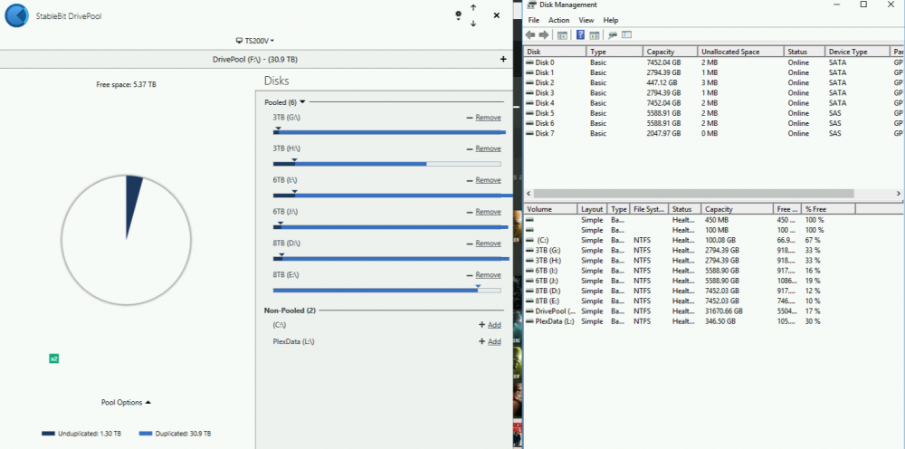This screenshot has height=449, width=905.
Task: Click the Properties list toolbar icon
Action: 627,35
